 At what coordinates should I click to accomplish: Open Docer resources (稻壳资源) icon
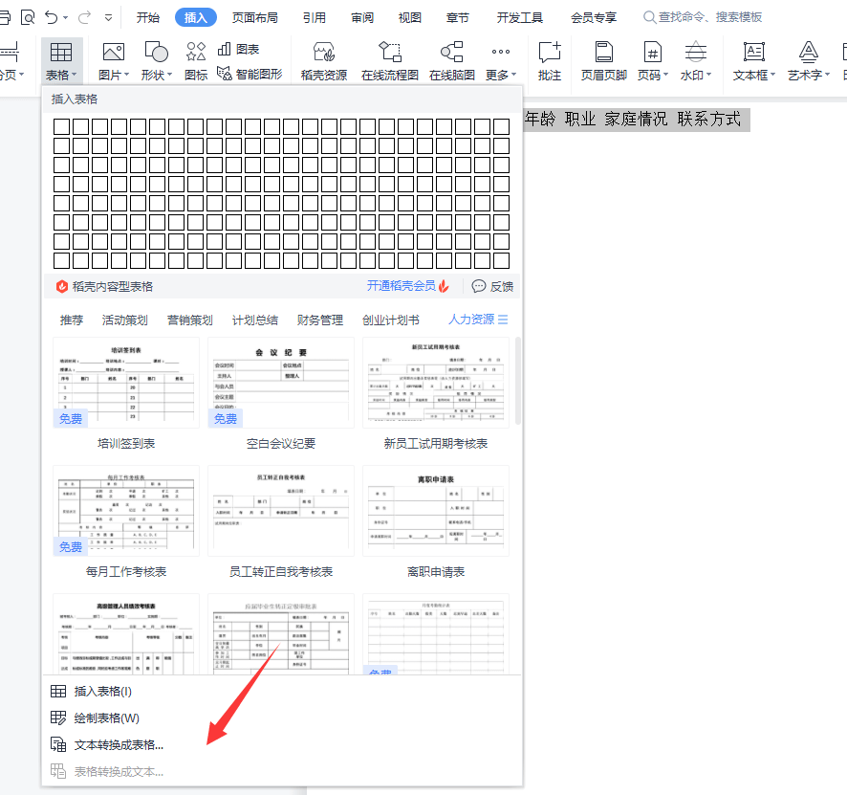(324, 52)
